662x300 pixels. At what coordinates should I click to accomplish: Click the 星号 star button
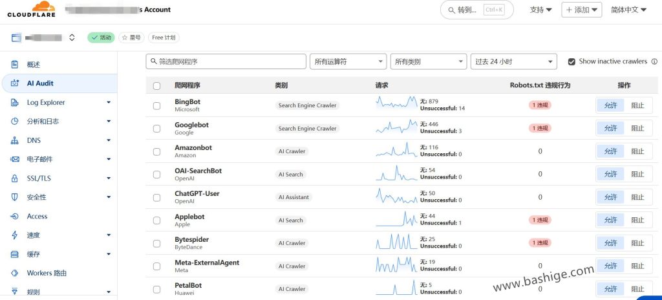131,37
